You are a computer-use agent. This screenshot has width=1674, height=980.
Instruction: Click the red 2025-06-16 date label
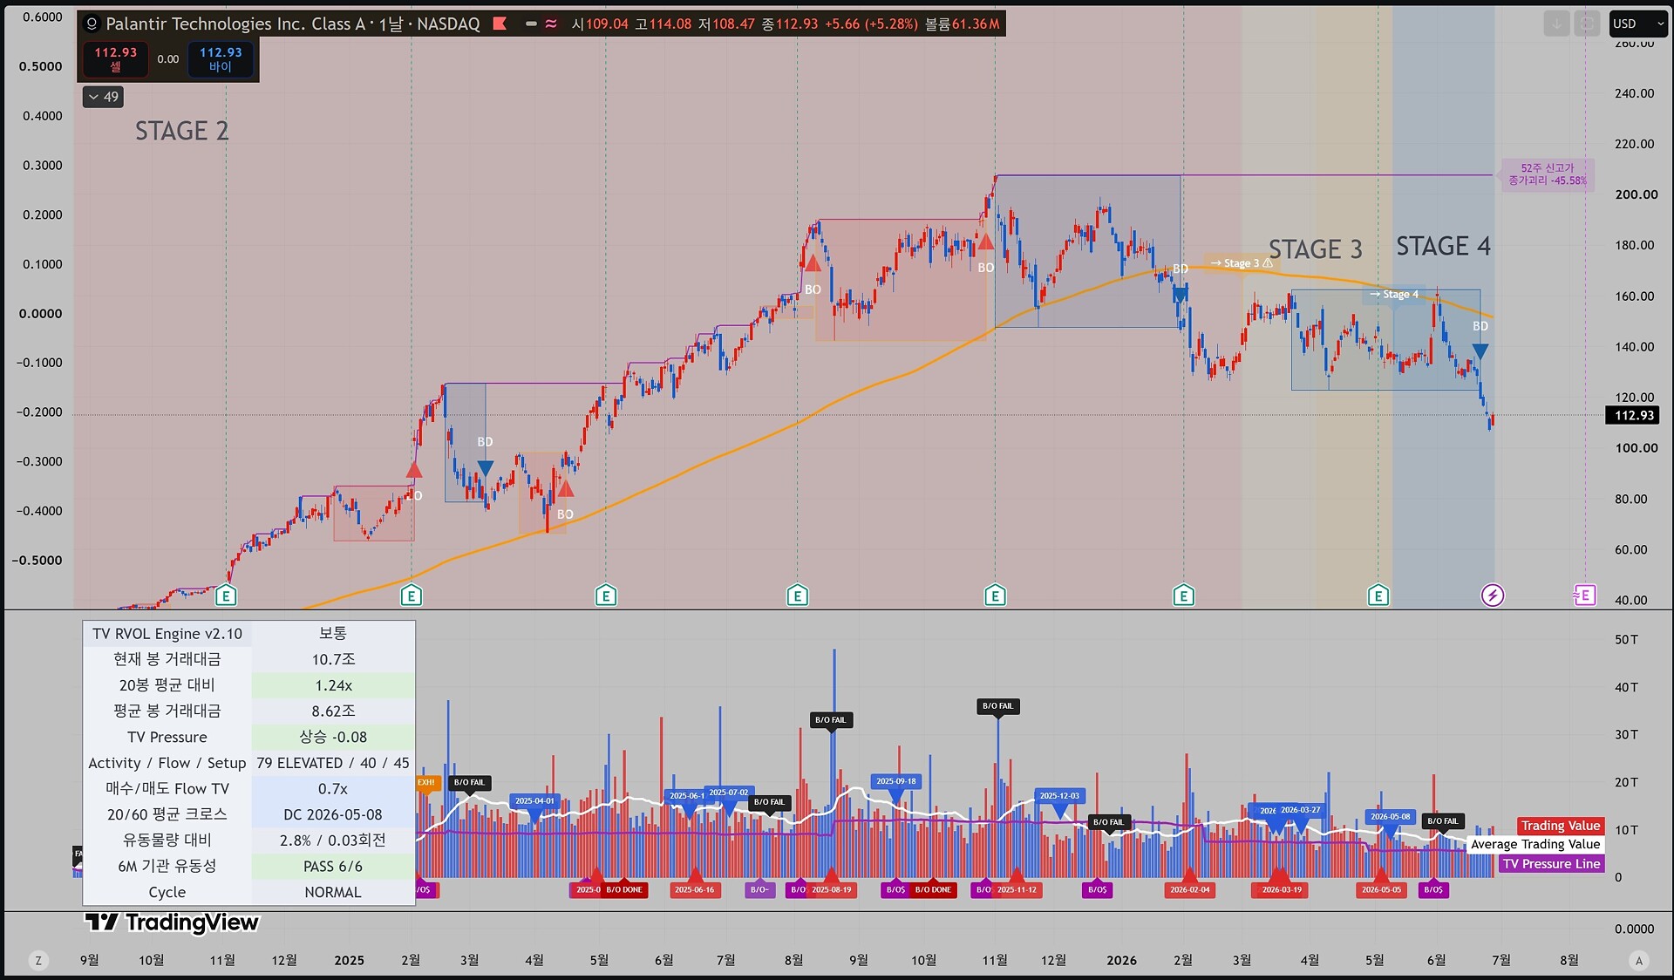[695, 890]
